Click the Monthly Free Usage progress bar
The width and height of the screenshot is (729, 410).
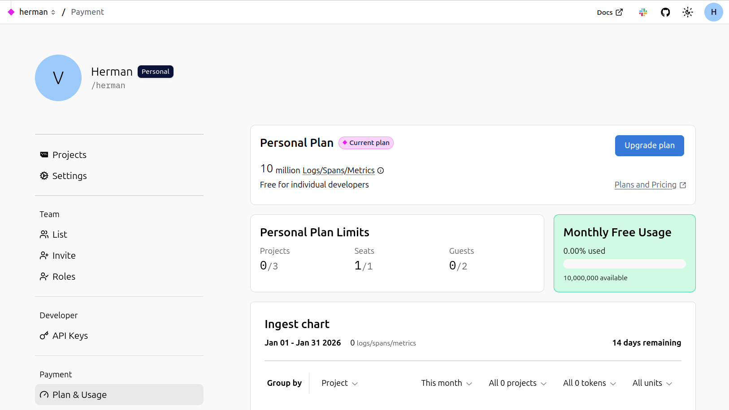coord(624,264)
